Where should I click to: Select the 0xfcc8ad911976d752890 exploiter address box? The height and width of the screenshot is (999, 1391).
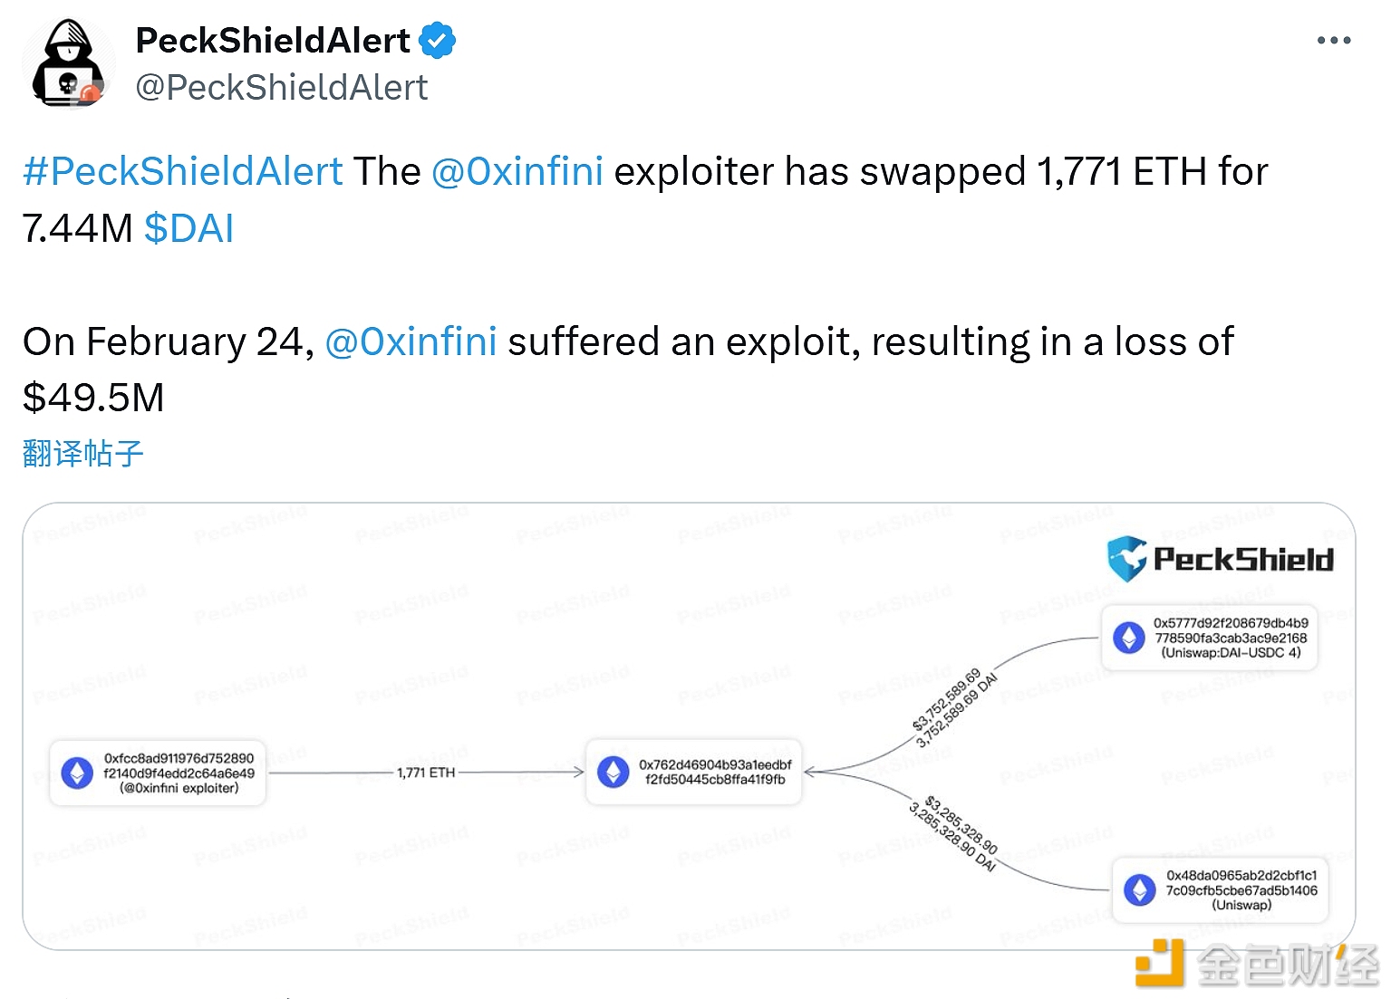(158, 773)
